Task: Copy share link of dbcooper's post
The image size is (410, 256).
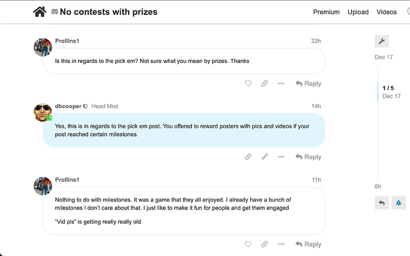Action: tap(248, 157)
